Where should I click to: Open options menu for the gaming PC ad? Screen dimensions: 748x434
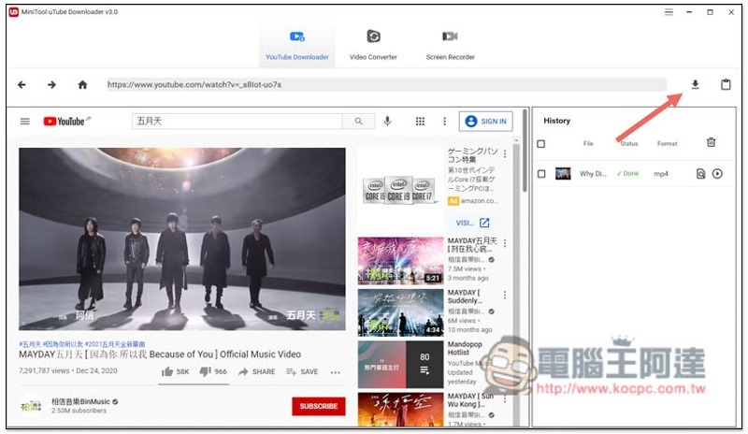[505, 153]
